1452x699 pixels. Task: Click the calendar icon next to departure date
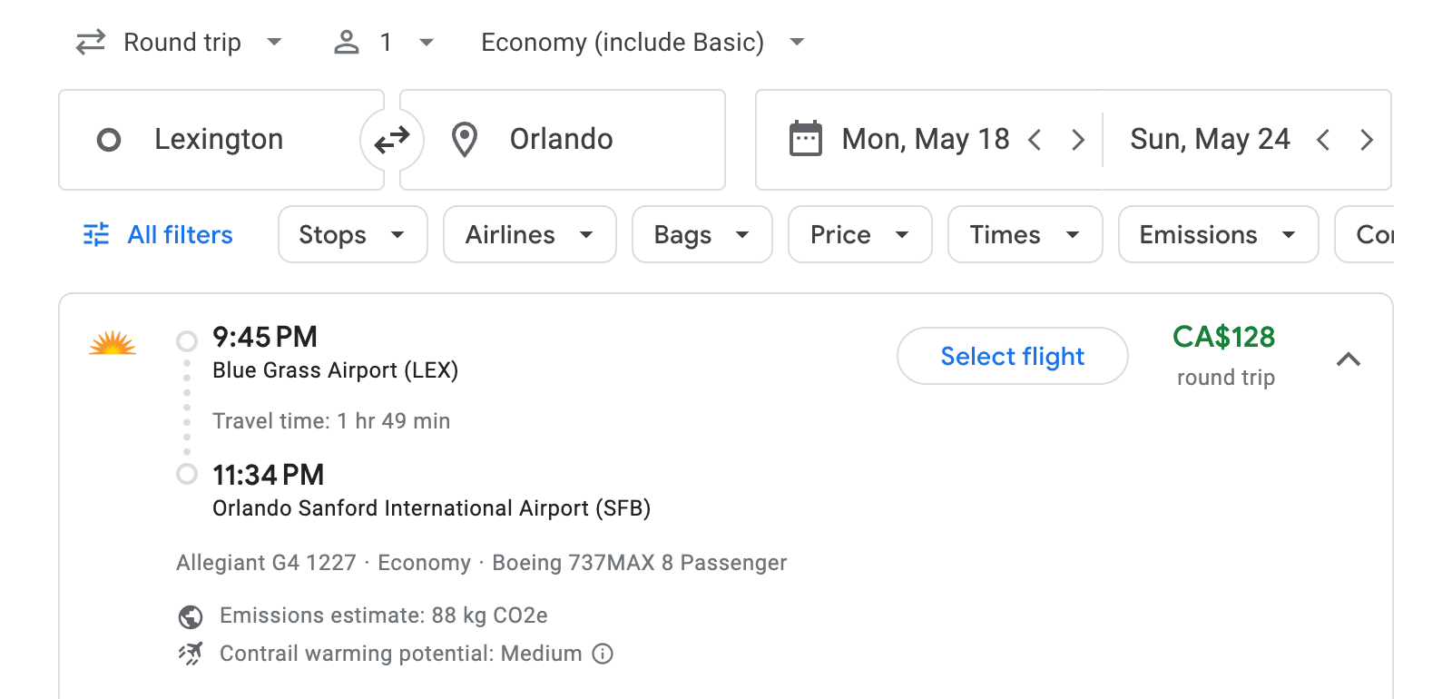click(x=806, y=138)
